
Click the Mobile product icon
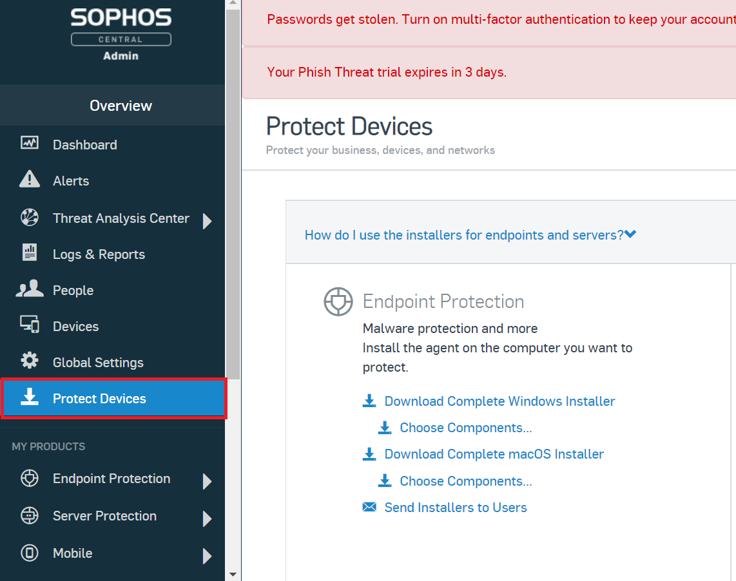(x=30, y=553)
